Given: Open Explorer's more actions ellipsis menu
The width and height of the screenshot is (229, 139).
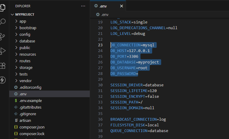Looking at the screenshot, I should tap(83, 6).
